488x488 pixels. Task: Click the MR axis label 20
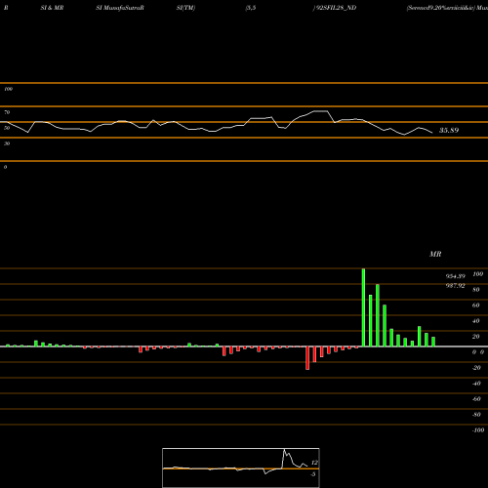click(476, 337)
